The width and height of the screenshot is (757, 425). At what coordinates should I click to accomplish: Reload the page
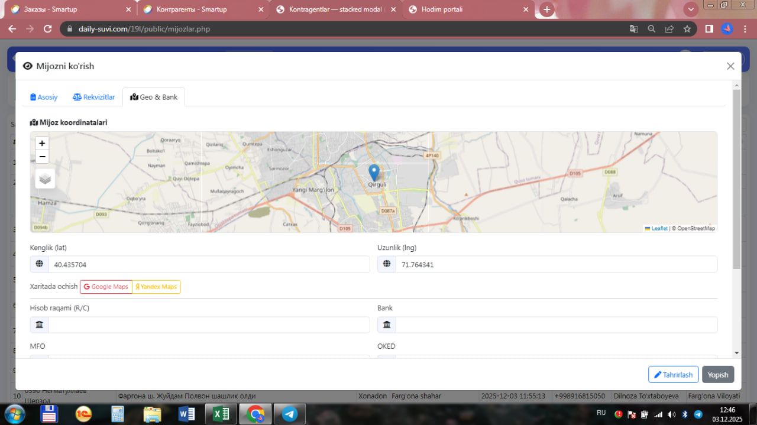click(x=48, y=29)
